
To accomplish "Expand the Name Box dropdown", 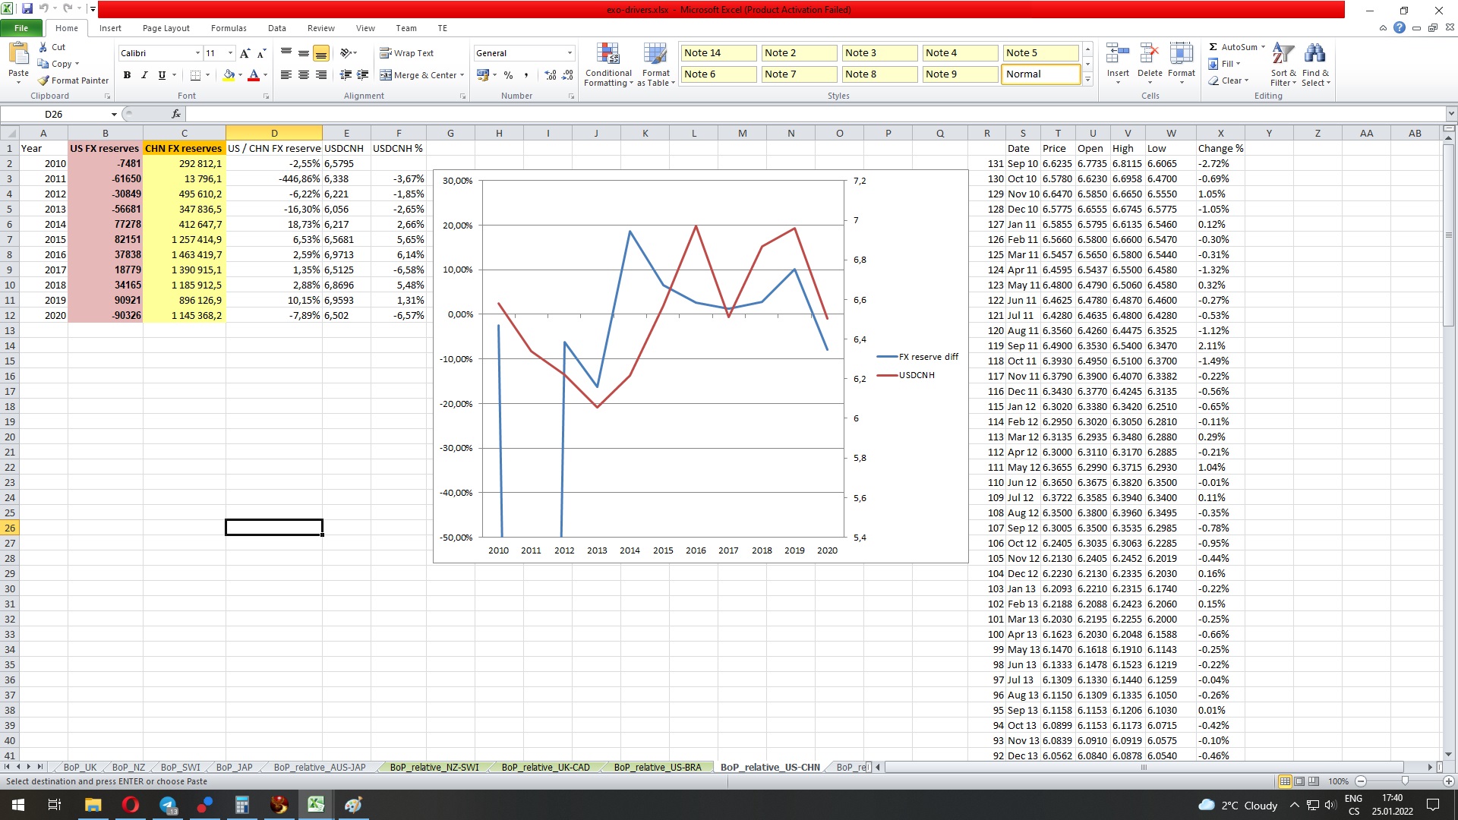I will (x=114, y=114).
